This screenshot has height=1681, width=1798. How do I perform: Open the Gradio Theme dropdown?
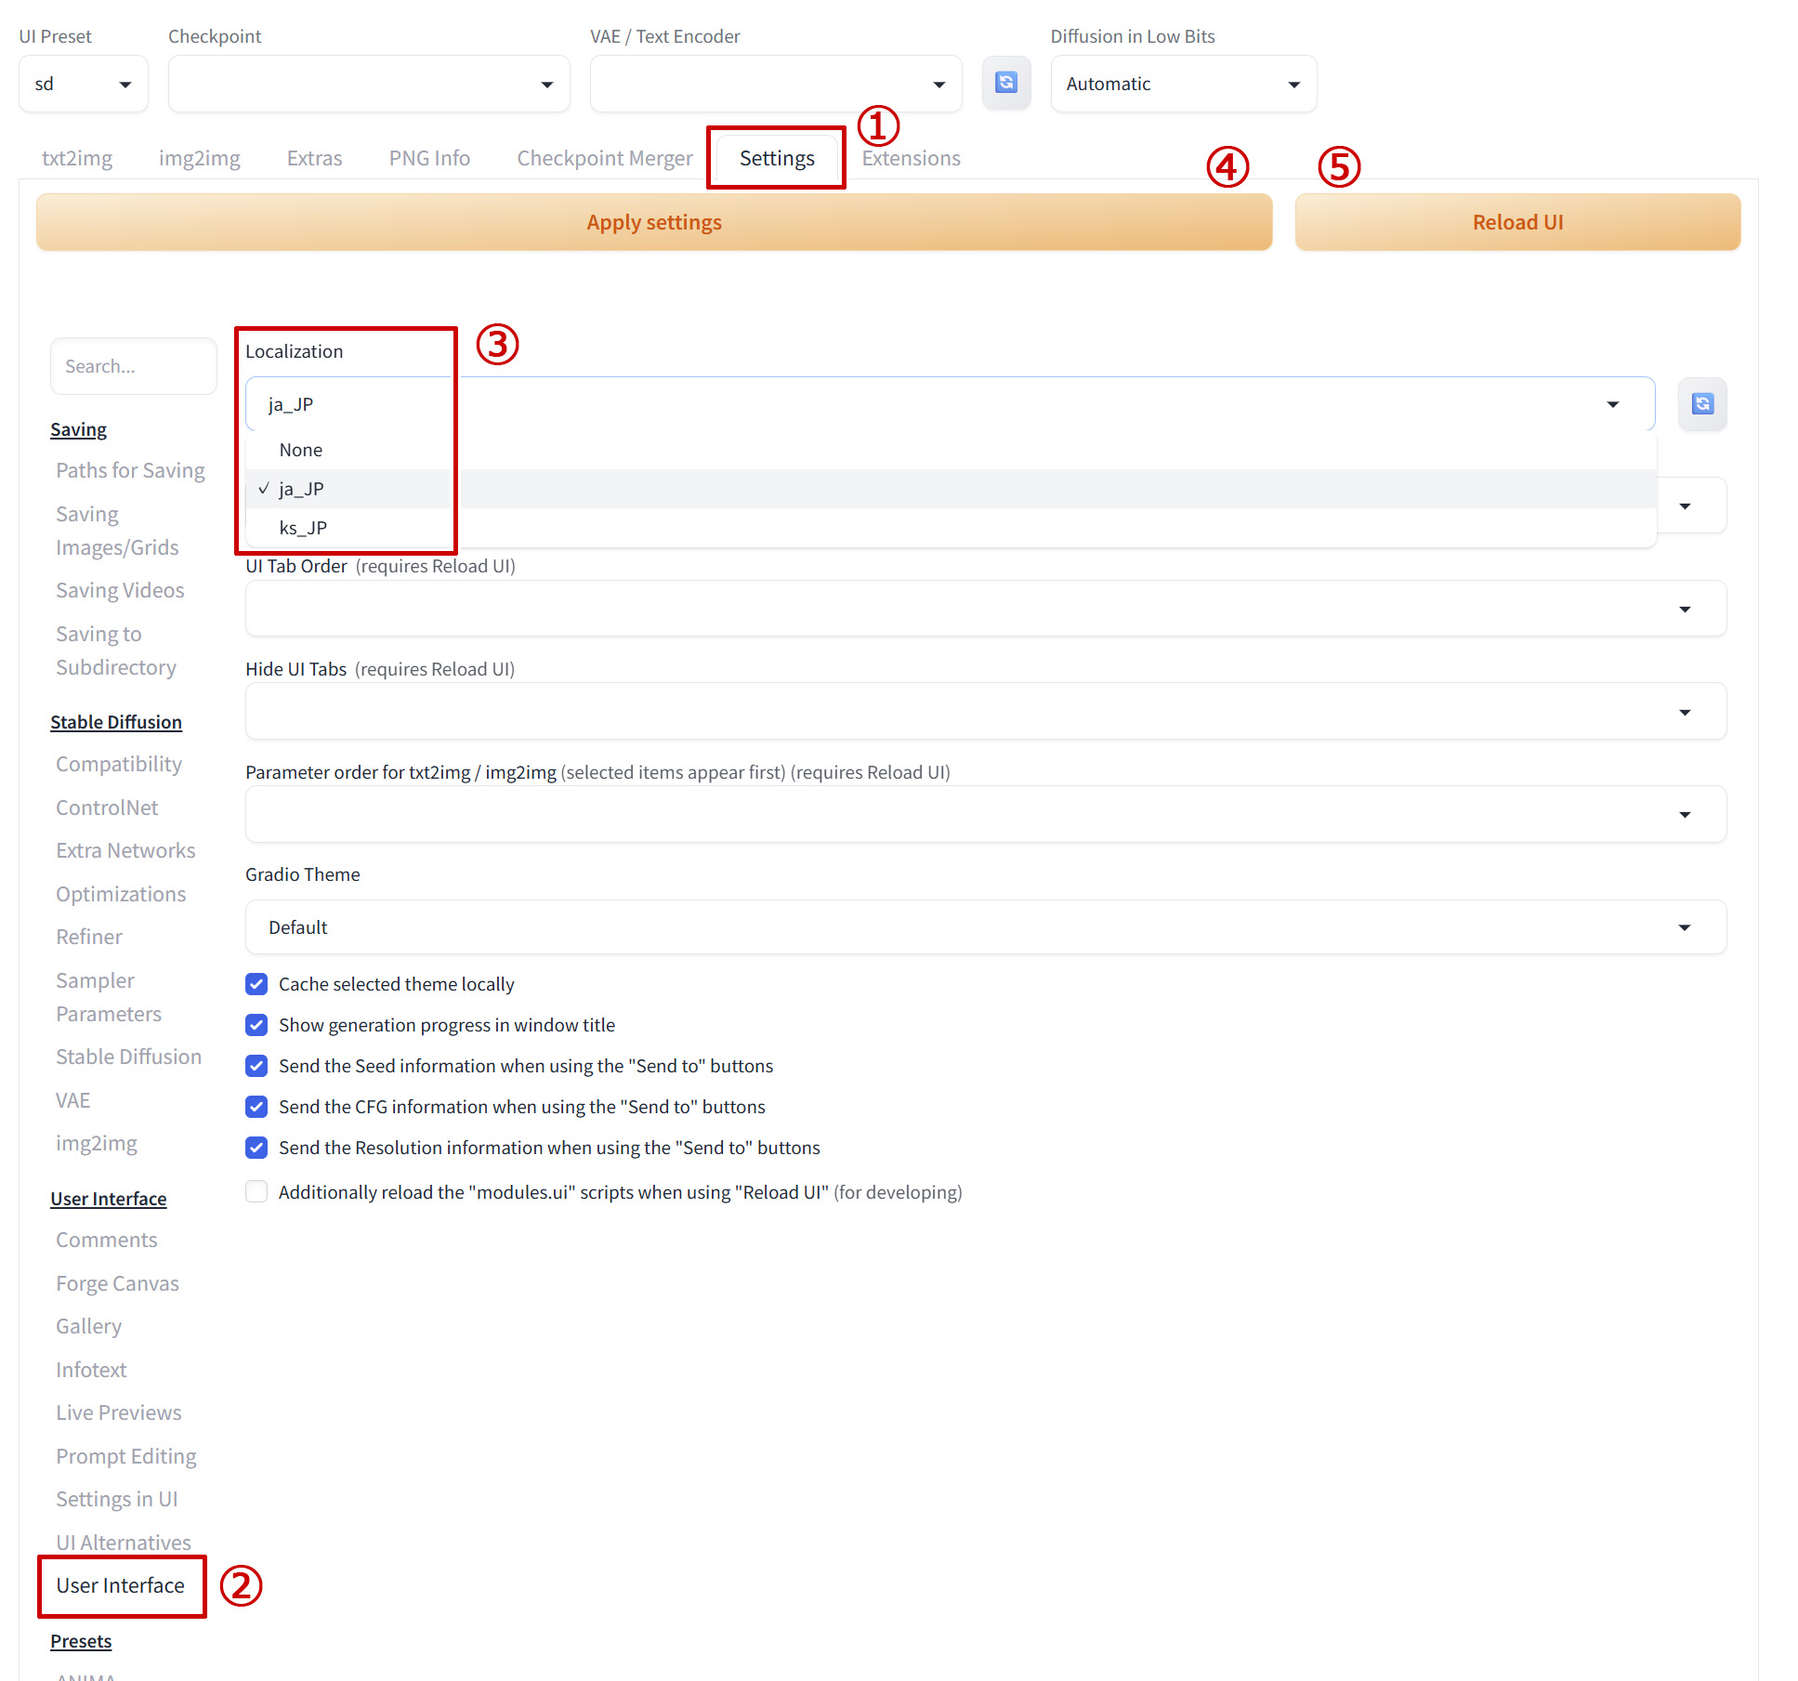tap(985, 927)
